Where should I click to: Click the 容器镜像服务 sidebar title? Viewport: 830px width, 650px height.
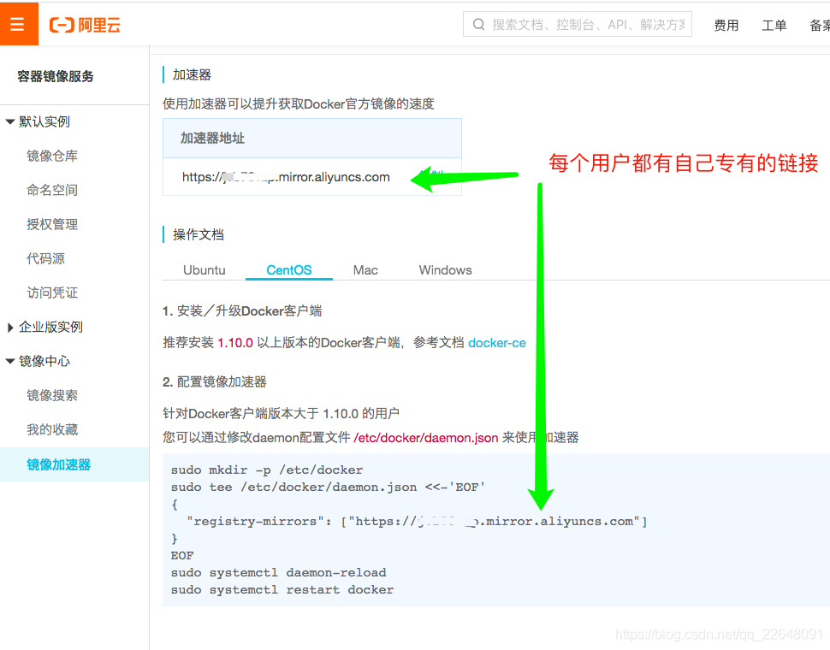tap(56, 77)
